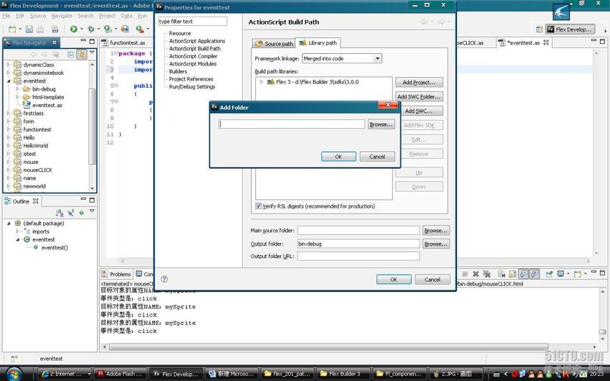Open File menu in Flex Builder
610x381 pixels.
pos(6,16)
